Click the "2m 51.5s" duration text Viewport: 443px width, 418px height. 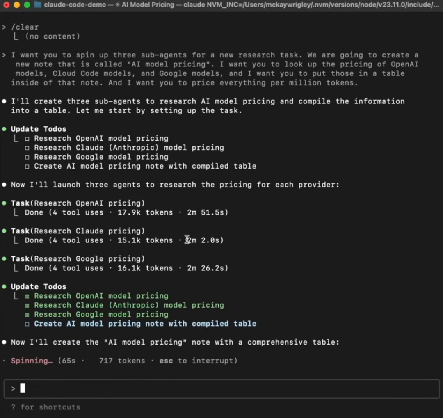pos(206,212)
